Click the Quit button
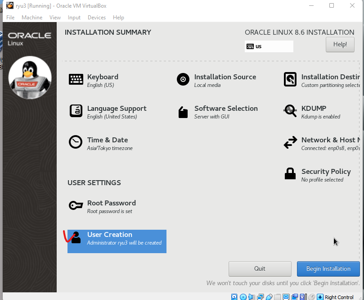Image resolution: width=364 pixels, height=300 pixels. (260, 269)
